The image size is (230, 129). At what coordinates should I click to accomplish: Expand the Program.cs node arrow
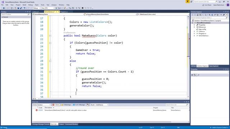tap(194, 33)
